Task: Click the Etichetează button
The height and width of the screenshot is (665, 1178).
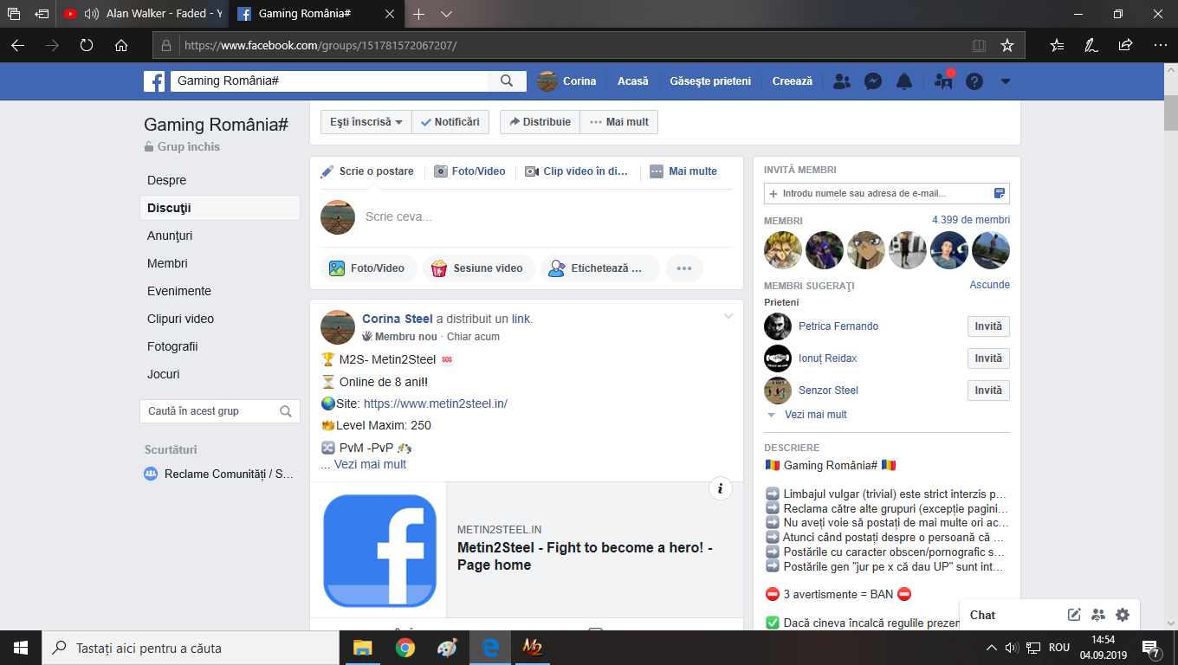Action: (600, 268)
